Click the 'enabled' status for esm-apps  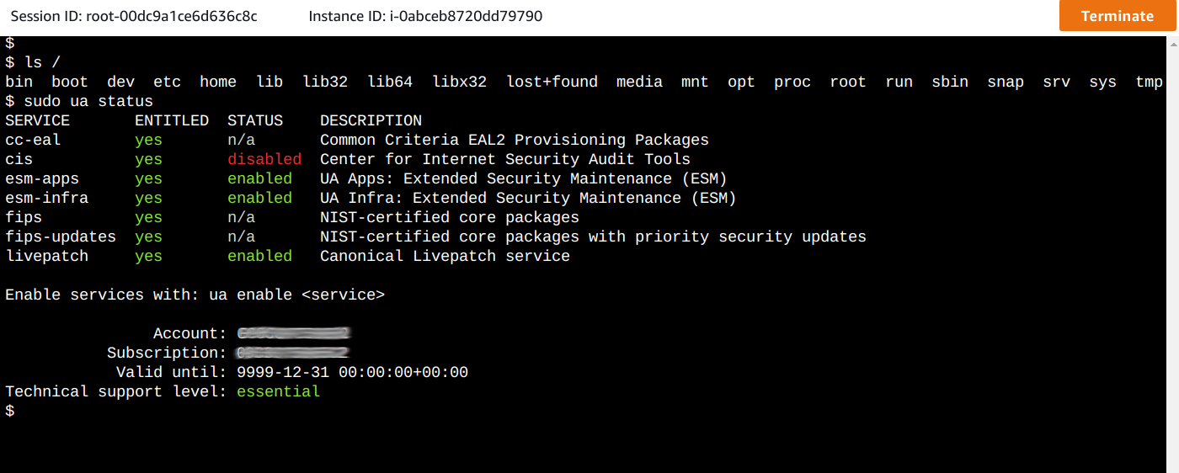point(259,178)
